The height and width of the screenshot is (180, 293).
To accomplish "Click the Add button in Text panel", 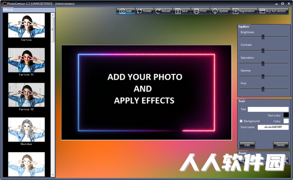I will [247, 145].
